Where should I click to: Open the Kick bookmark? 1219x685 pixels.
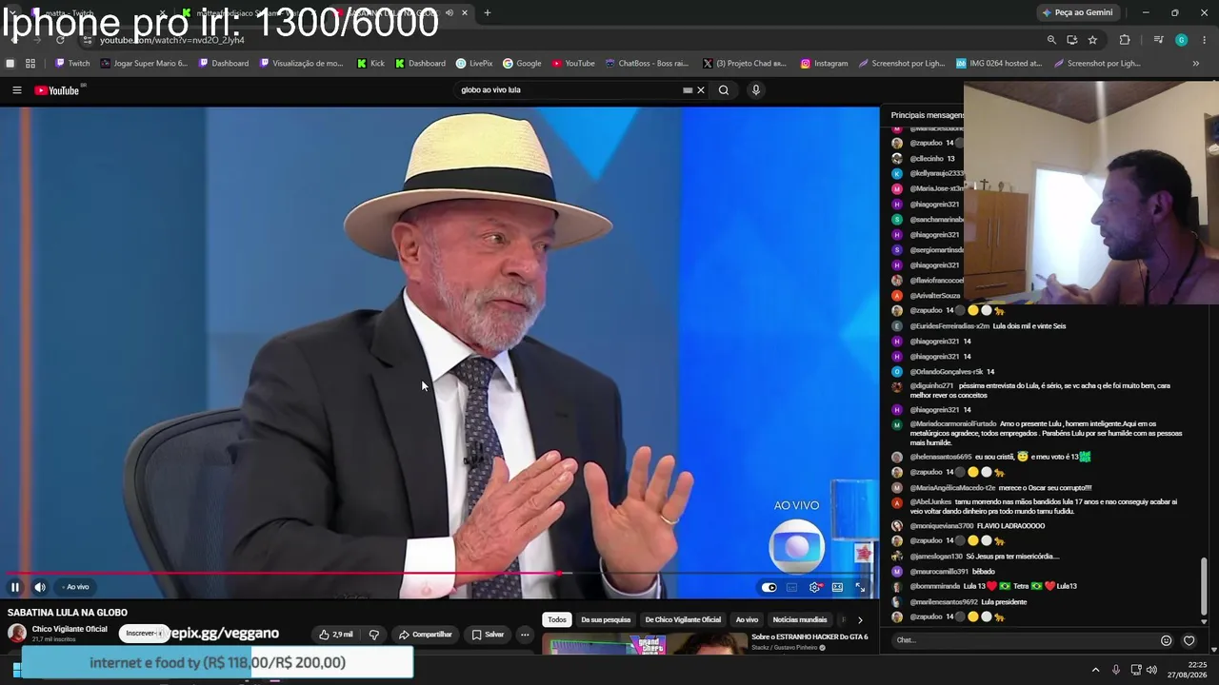(x=371, y=64)
